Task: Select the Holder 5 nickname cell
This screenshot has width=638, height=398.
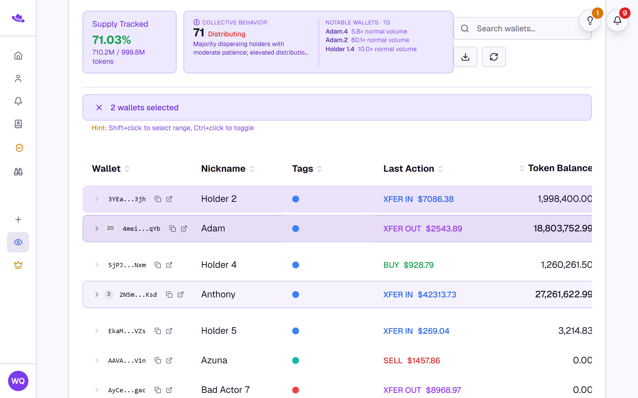Action: click(x=219, y=331)
